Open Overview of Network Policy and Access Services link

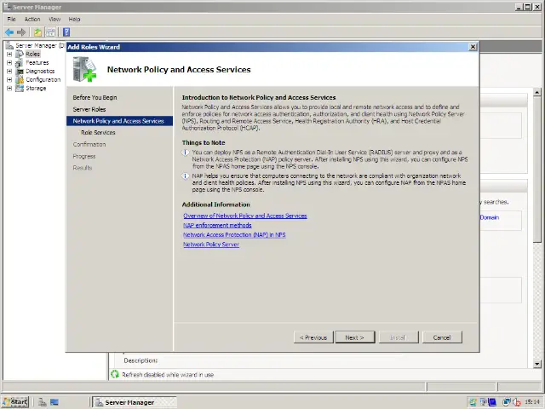click(245, 216)
